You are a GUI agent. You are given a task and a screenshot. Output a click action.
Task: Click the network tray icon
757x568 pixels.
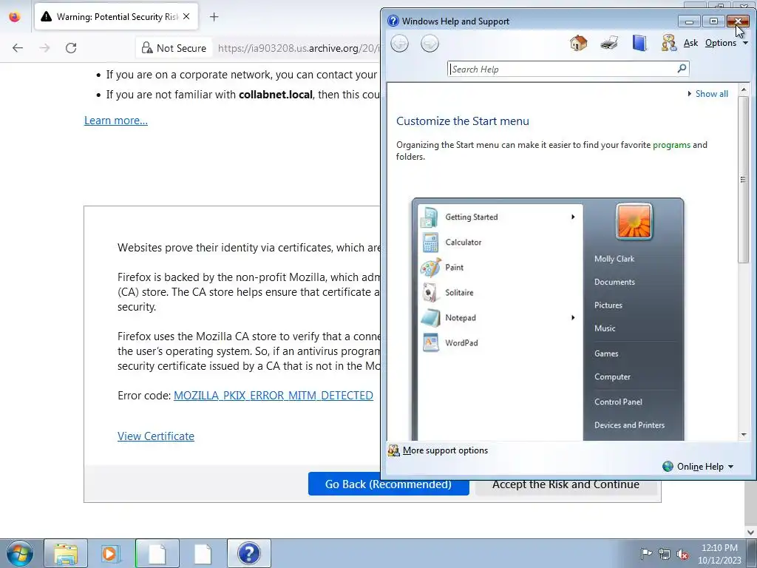[x=665, y=554]
